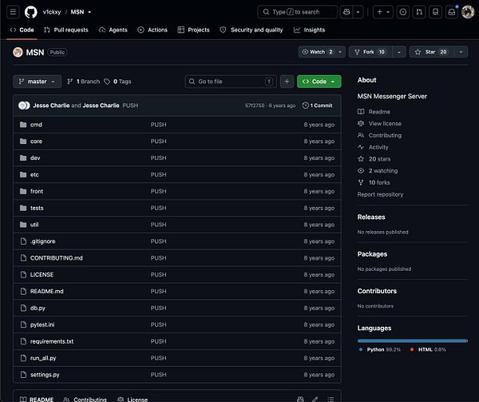Image resolution: width=479 pixels, height=402 pixels.
Task: Click the branch icon beside 1 Branch
Action: coord(70,82)
